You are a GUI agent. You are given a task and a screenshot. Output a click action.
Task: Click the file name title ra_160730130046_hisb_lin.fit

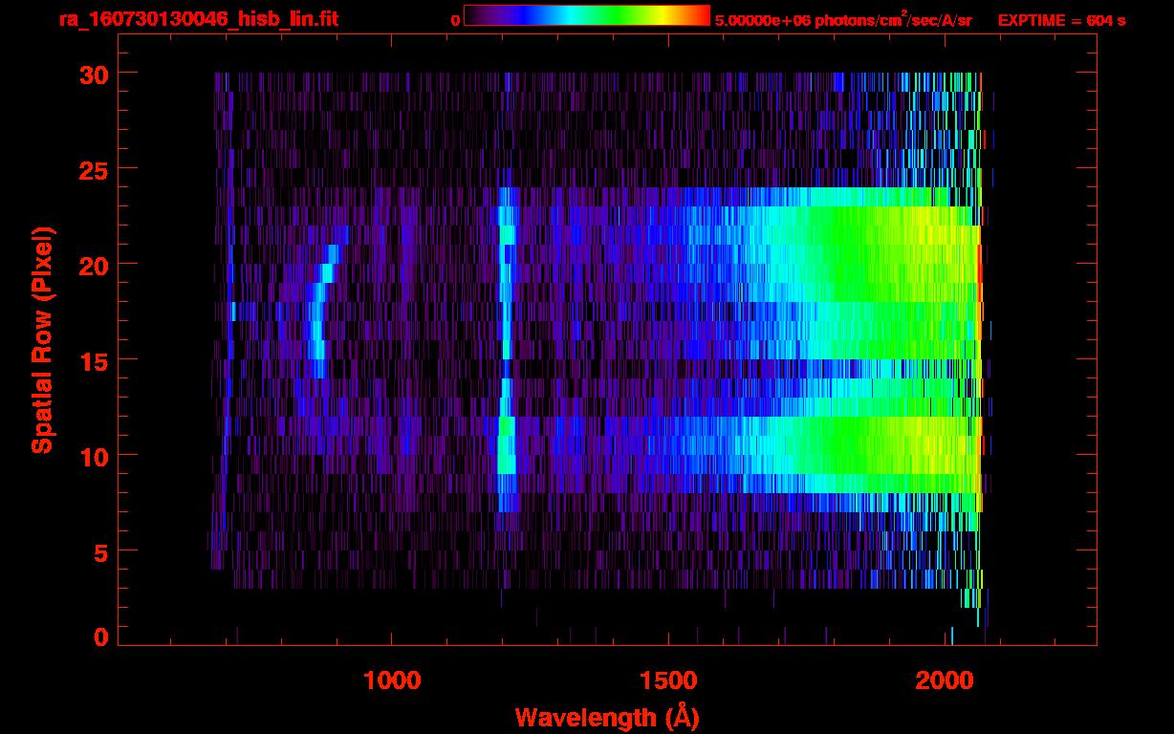pos(198,19)
